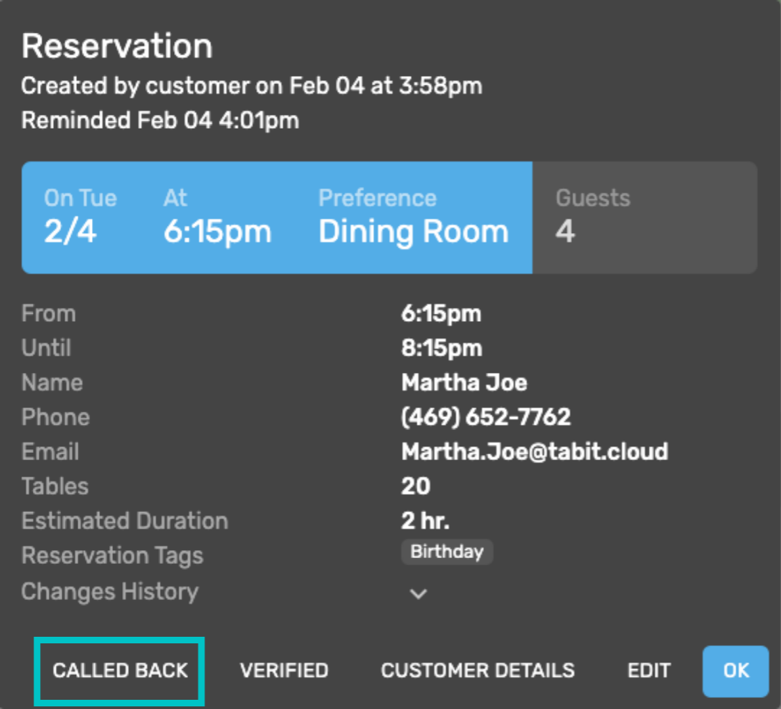The image size is (781, 709).
Task: Click the customer name Martha Joe
Action: coord(464,382)
